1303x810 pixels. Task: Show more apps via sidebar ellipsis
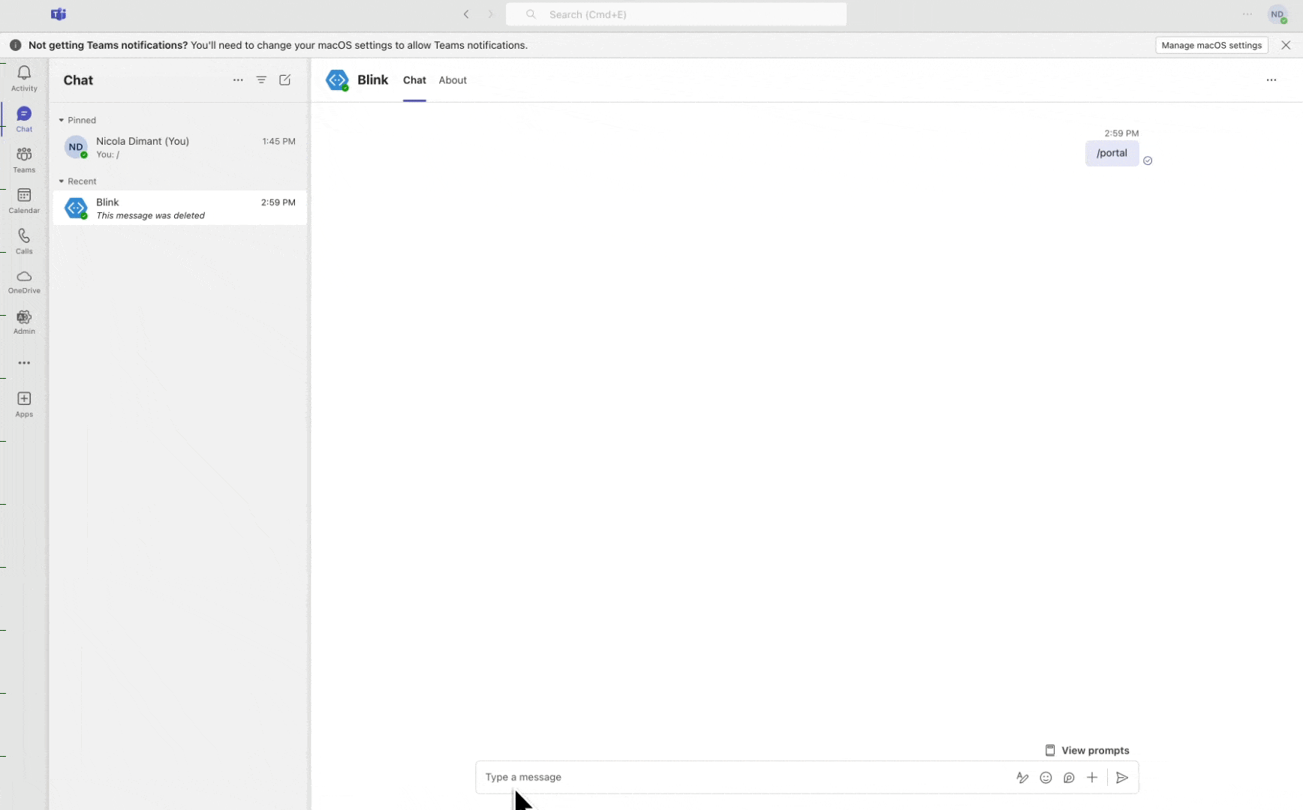24,363
